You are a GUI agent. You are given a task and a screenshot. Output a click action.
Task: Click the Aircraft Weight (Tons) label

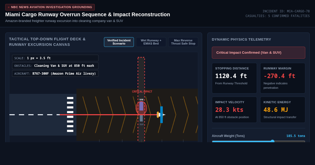click(228, 136)
